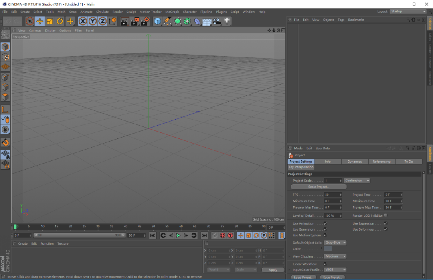Click the Apply coordinates button
The image size is (433, 280).
coord(273,270)
